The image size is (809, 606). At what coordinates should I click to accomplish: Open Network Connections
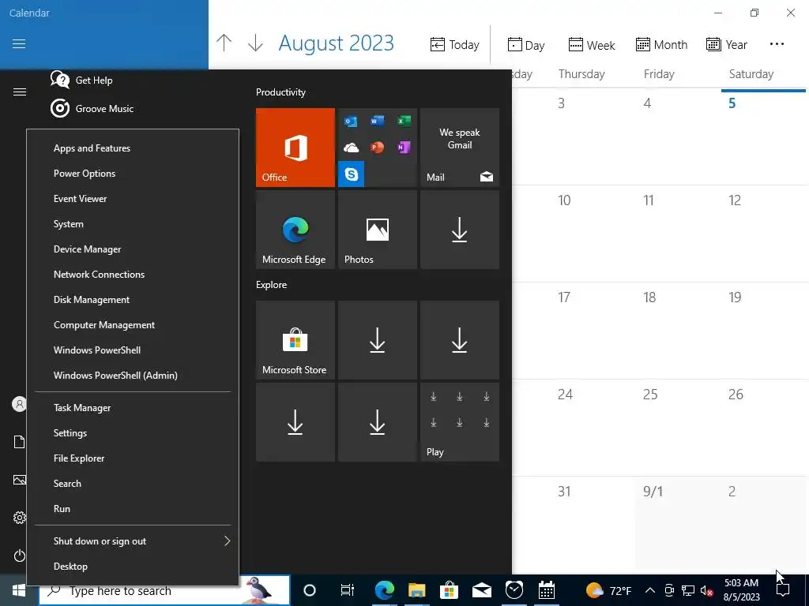[133, 275]
